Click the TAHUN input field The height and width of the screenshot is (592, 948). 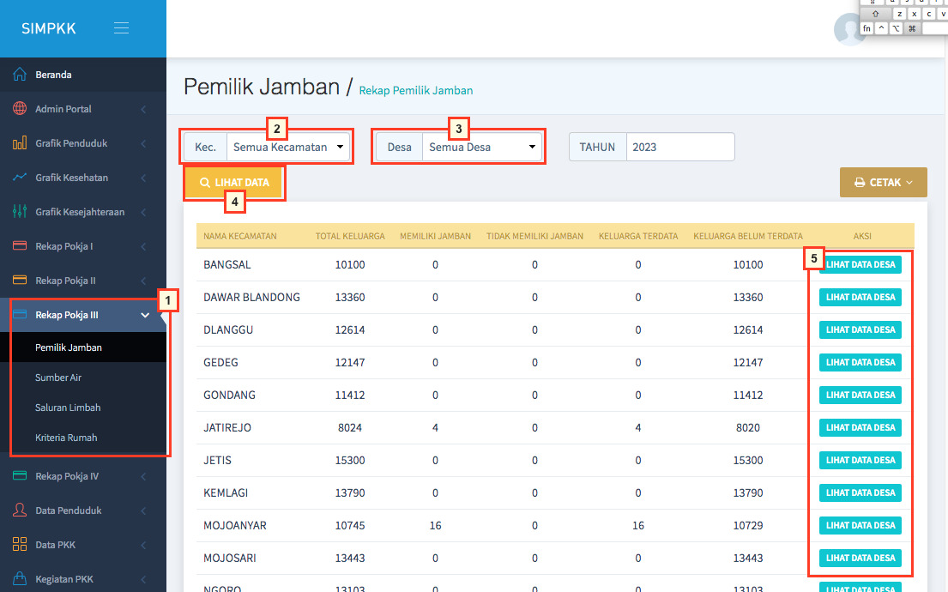[679, 147]
